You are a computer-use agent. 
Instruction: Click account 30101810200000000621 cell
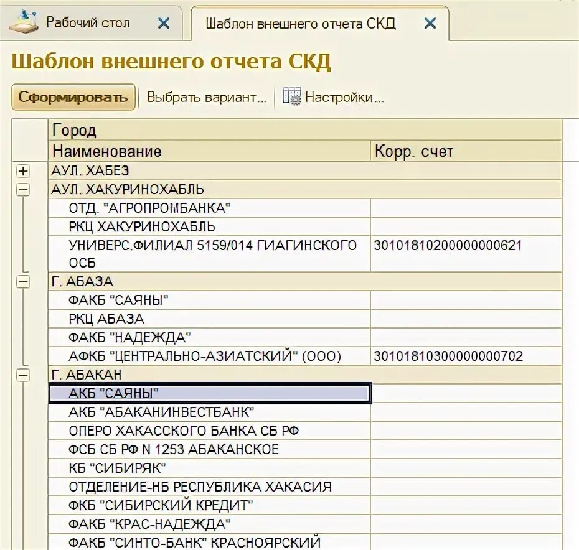coord(466,254)
